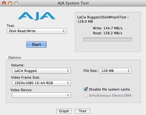Show the Graph results view
This screenshot has height=115, width=146.
(64, 111)
